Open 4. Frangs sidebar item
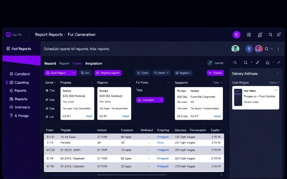 click(19, 116)
